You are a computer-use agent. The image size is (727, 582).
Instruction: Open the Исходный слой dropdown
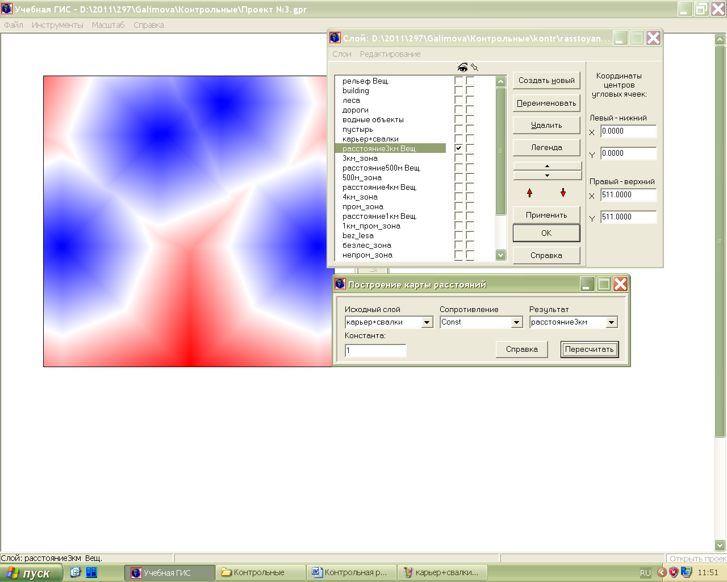click(x=427, y=322)
